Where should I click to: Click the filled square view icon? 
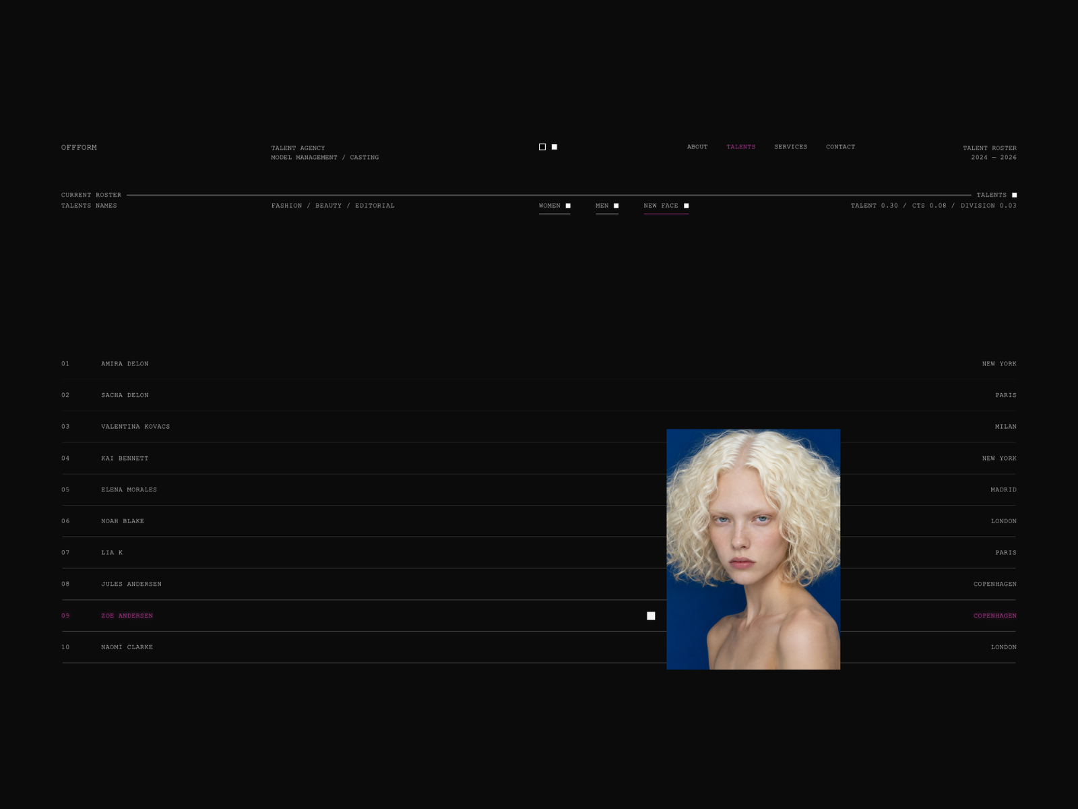click(x=554, y=147)
